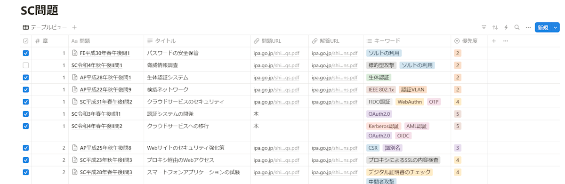Create a new entry with 新規
Viewport: 565px width, 184px height.
[543, 28]
